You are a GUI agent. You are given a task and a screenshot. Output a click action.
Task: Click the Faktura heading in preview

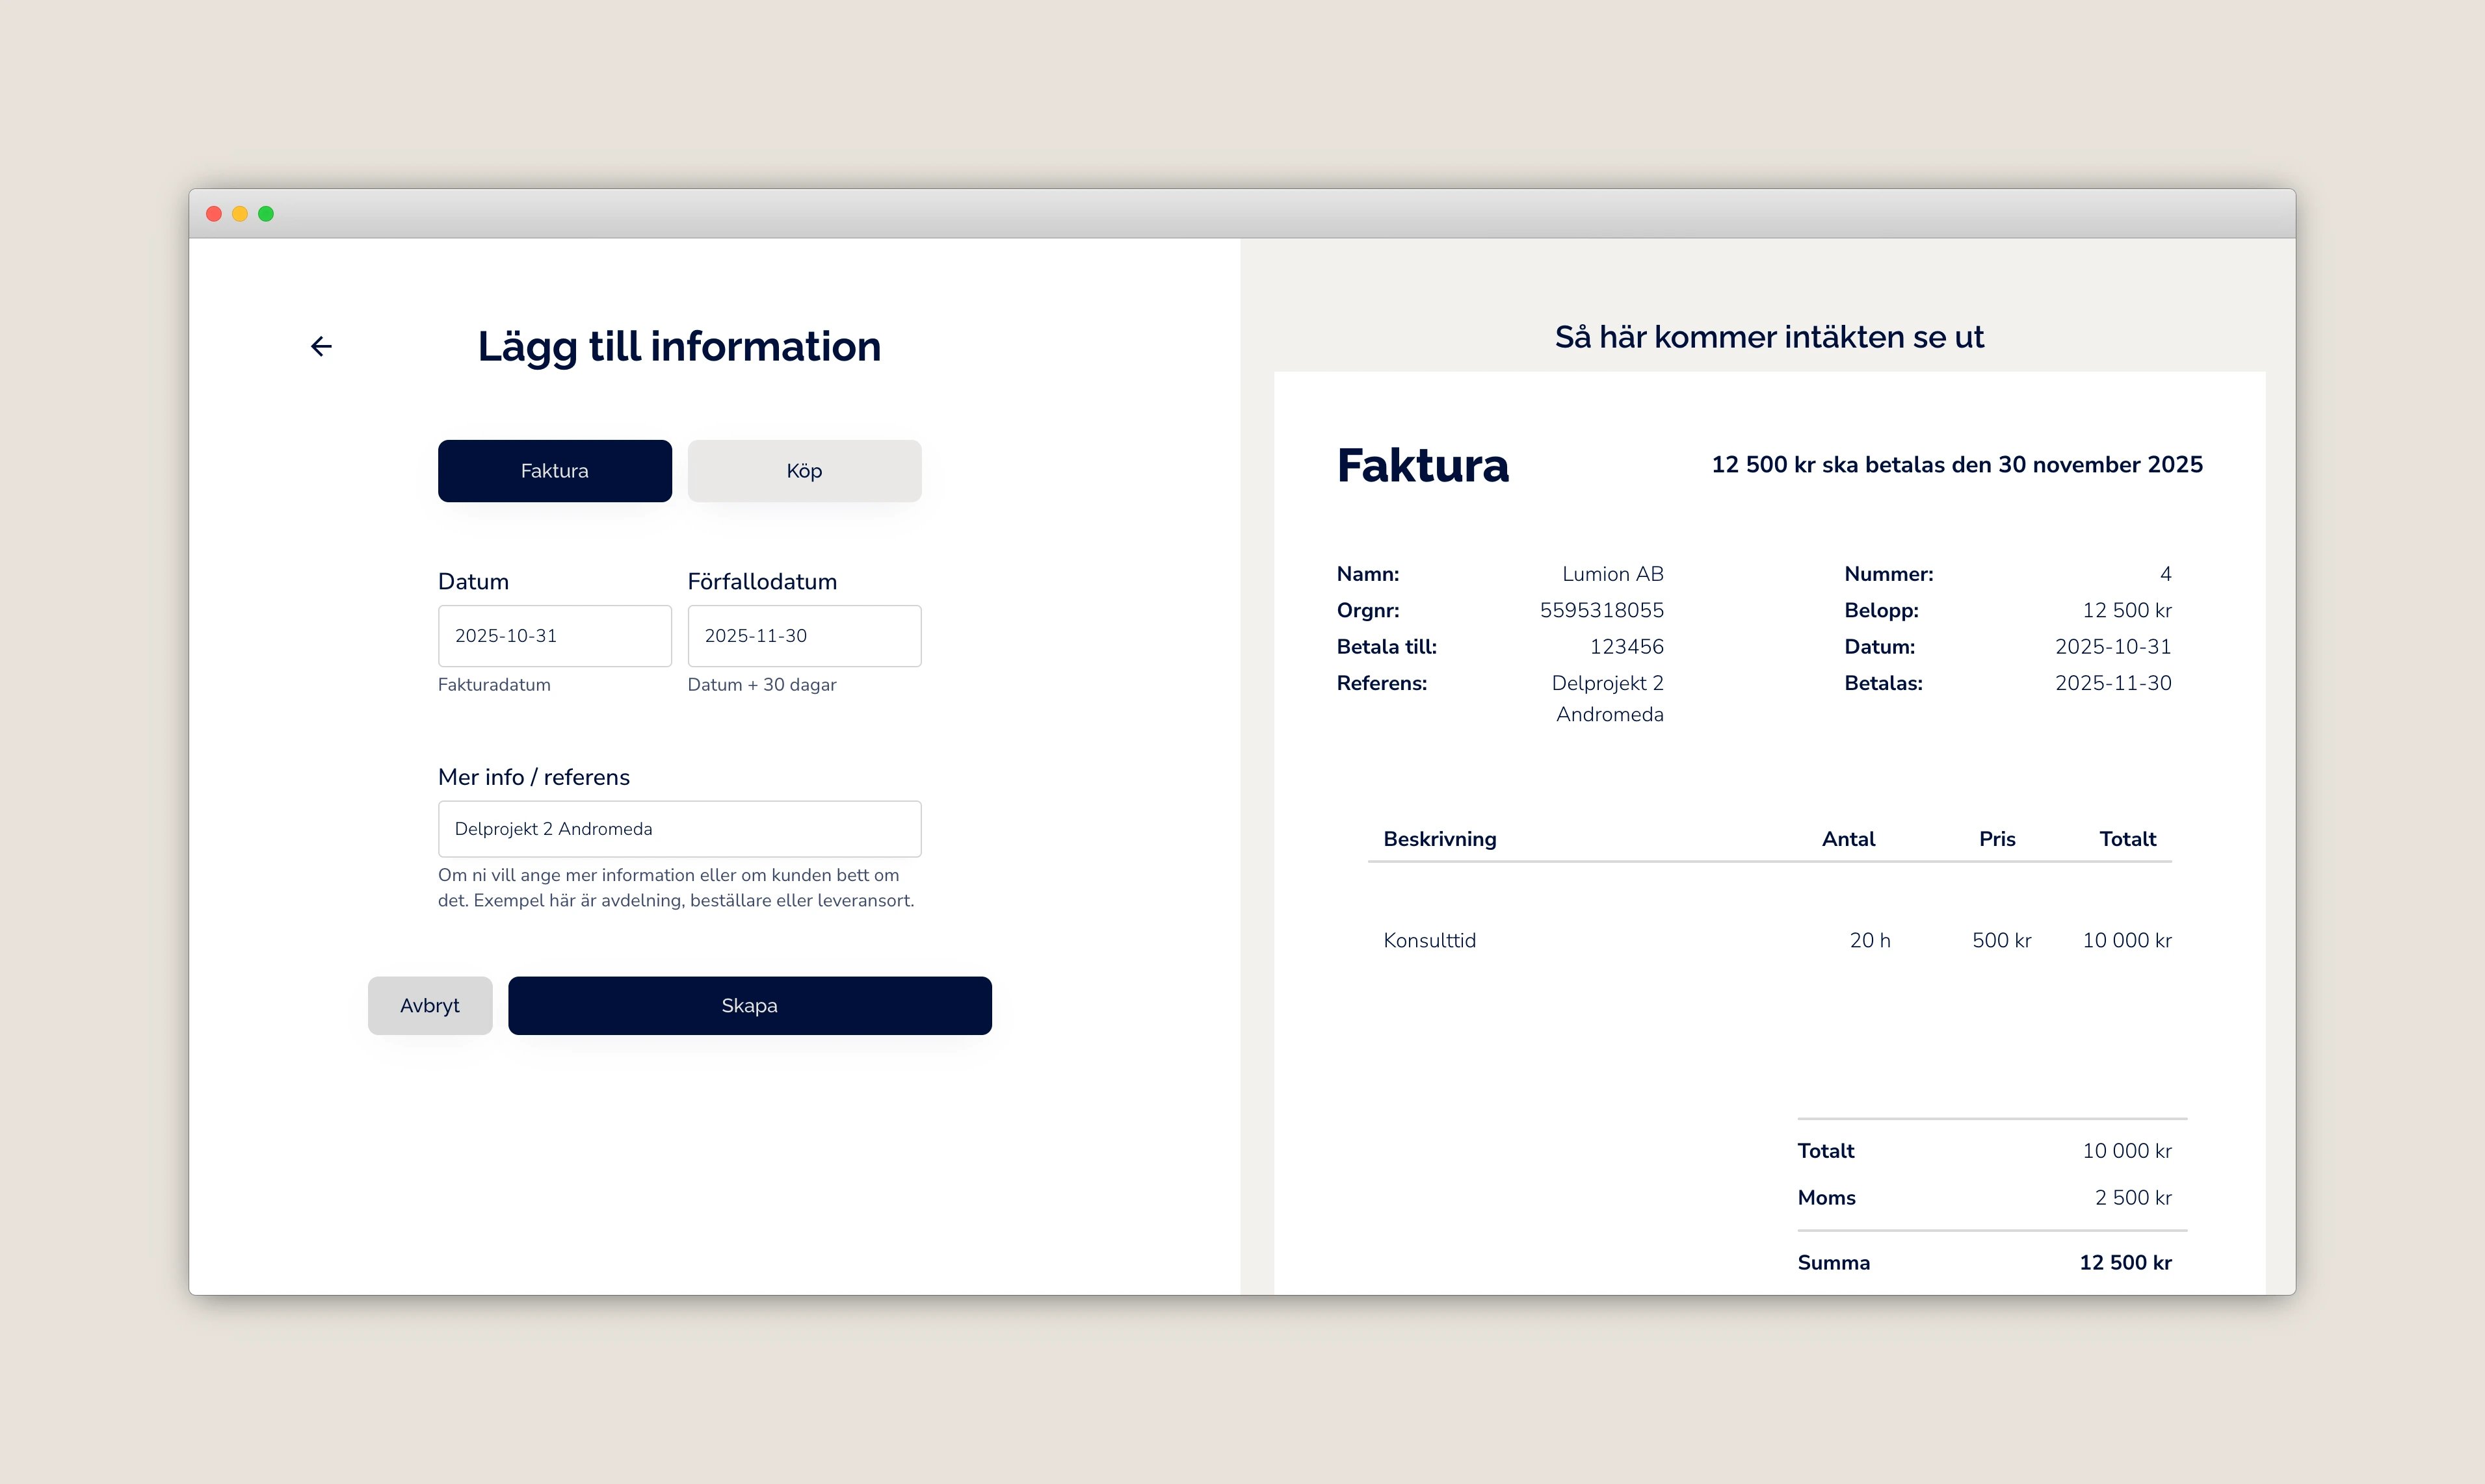[x=1421, y=466]
